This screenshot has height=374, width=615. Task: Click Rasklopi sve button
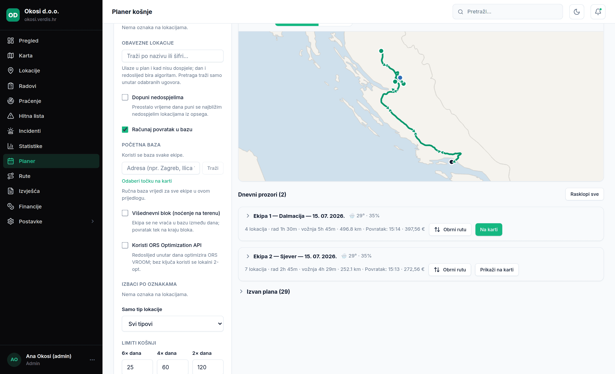coord(585,194)
